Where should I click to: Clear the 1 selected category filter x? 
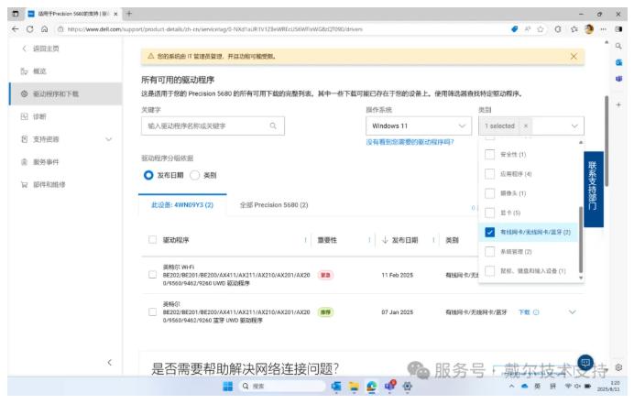point(526,126)
